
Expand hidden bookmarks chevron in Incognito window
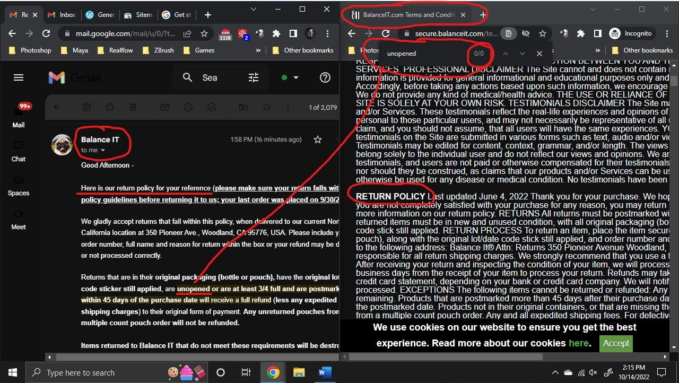point(598,50)
